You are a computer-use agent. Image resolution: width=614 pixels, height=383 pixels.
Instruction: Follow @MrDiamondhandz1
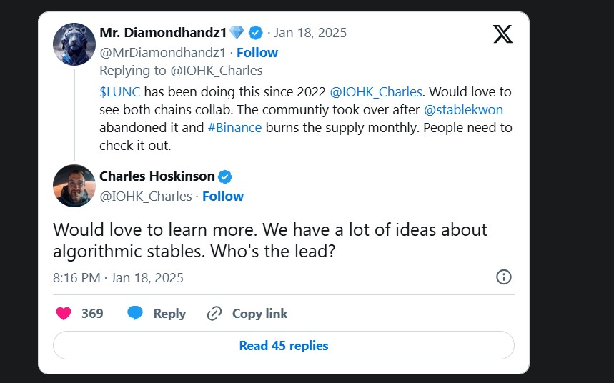[x=257, y=52]
